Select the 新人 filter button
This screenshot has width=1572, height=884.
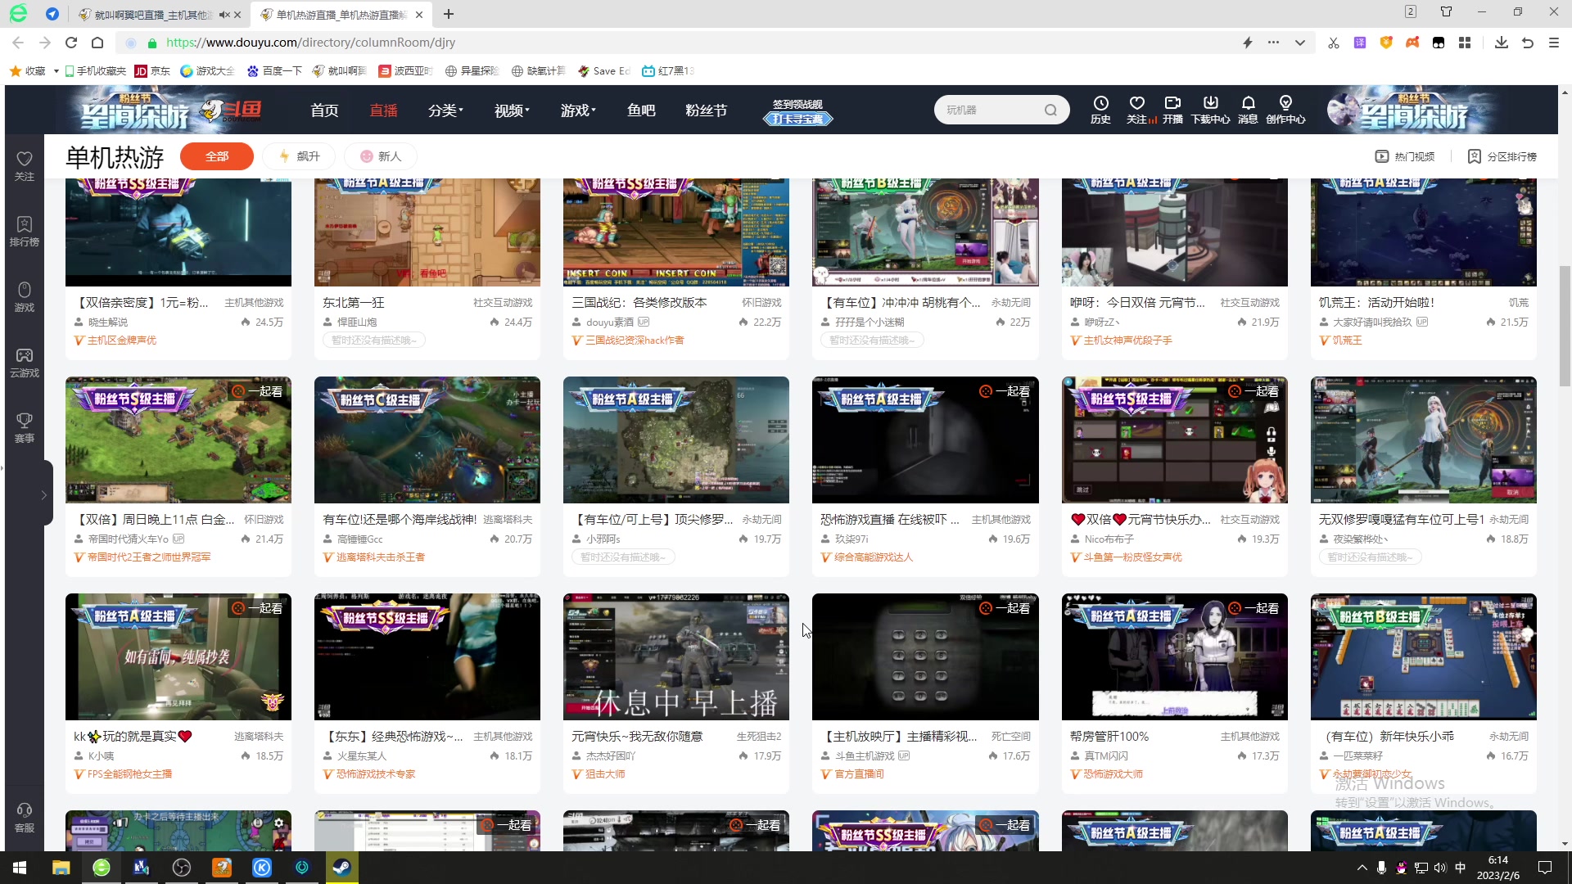[381, 156]
